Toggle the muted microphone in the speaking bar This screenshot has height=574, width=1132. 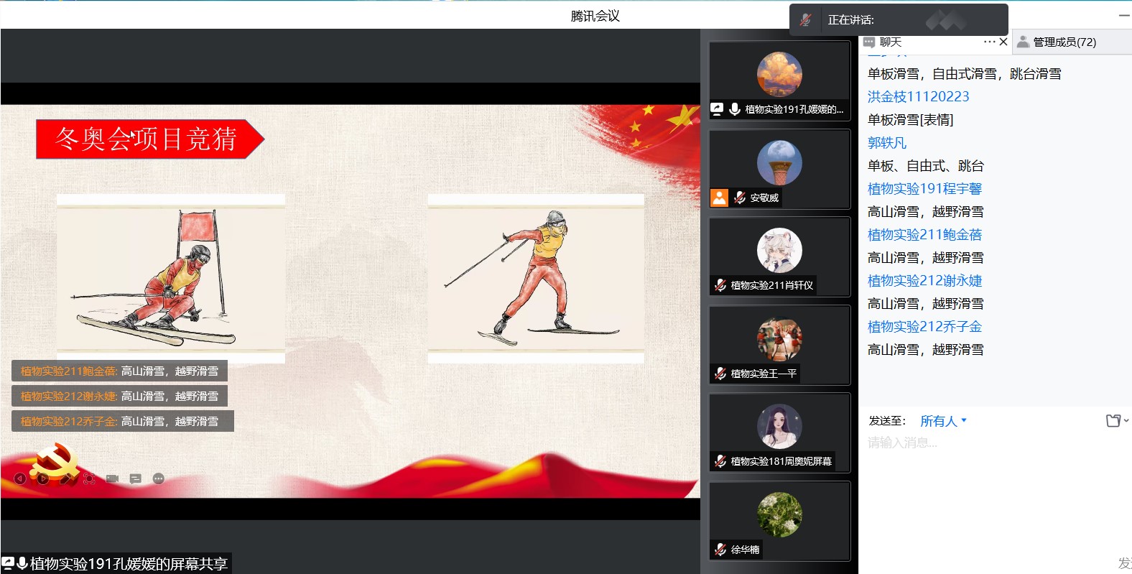806,20
